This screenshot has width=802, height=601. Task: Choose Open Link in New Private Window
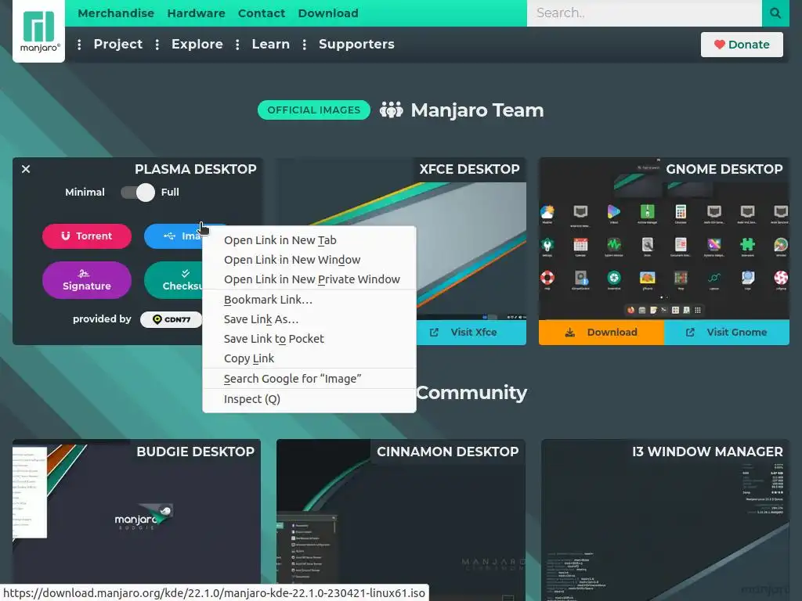(x=309, y=279)
